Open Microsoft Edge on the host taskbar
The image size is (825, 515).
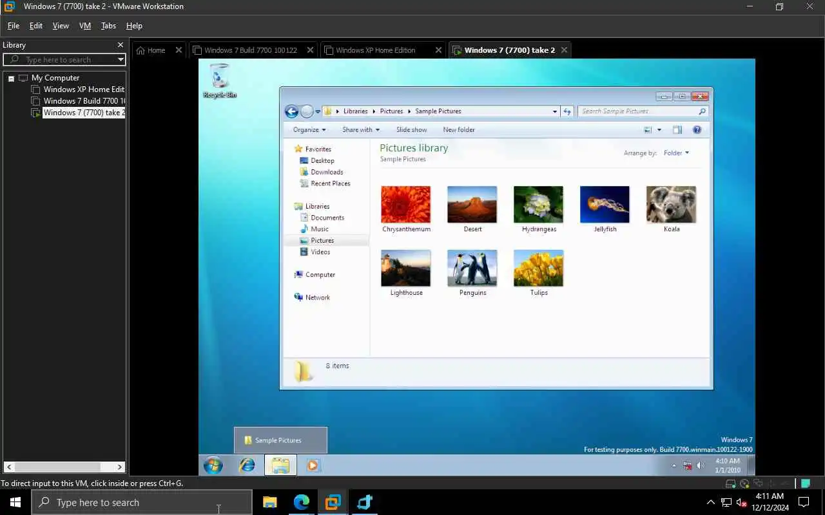click(x=302, y=502)
